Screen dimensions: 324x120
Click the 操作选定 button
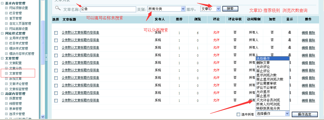pos(305,115)
